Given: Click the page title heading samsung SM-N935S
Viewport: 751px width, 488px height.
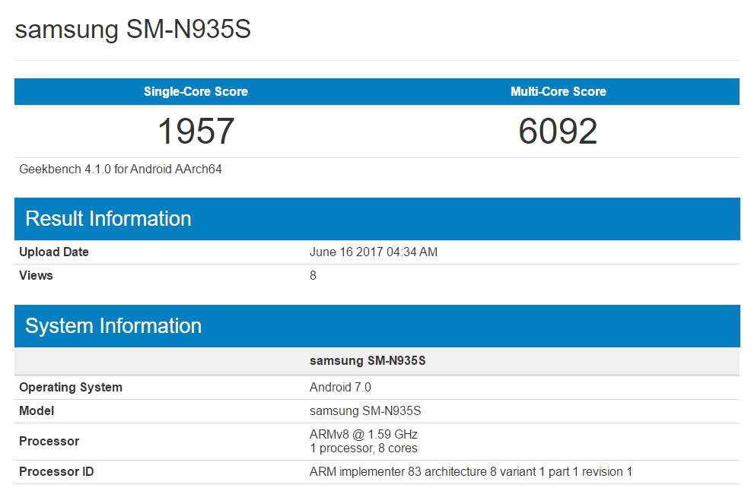Looking at the screenshot, I should point(132,30).
